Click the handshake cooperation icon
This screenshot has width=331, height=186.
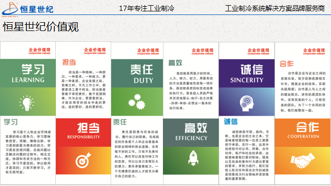click(x=303, y=161)
